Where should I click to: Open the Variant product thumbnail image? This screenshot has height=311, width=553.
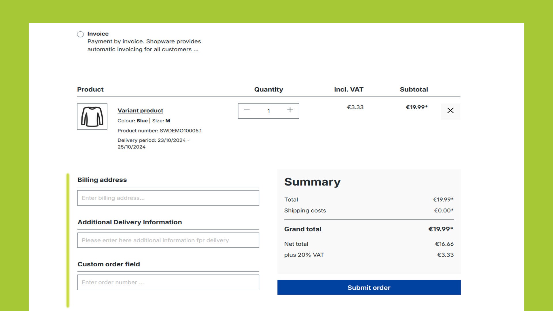click(92, 117)
